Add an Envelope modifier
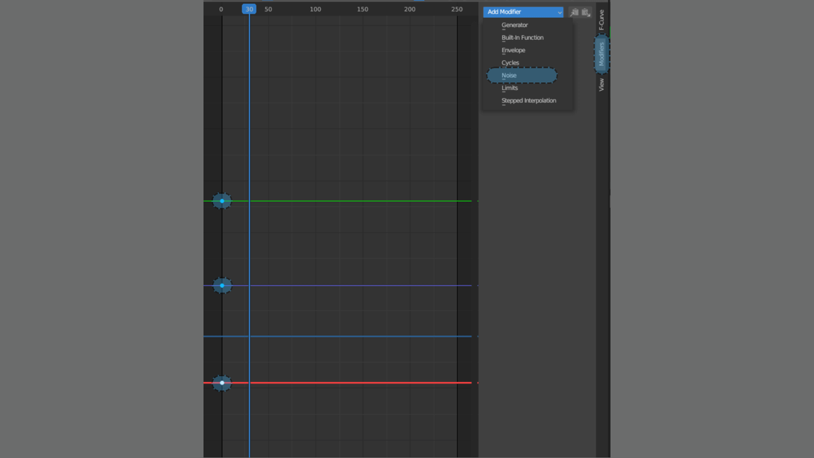814x458 pixels. 513,50
